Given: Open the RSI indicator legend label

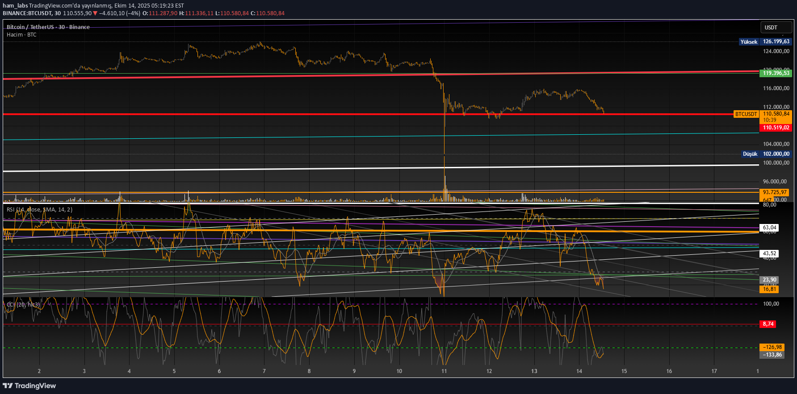Looking at the screenshot, I should click(x=39, y=210).
